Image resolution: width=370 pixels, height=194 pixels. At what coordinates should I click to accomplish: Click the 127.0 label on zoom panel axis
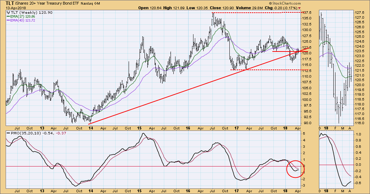point(360,18)
